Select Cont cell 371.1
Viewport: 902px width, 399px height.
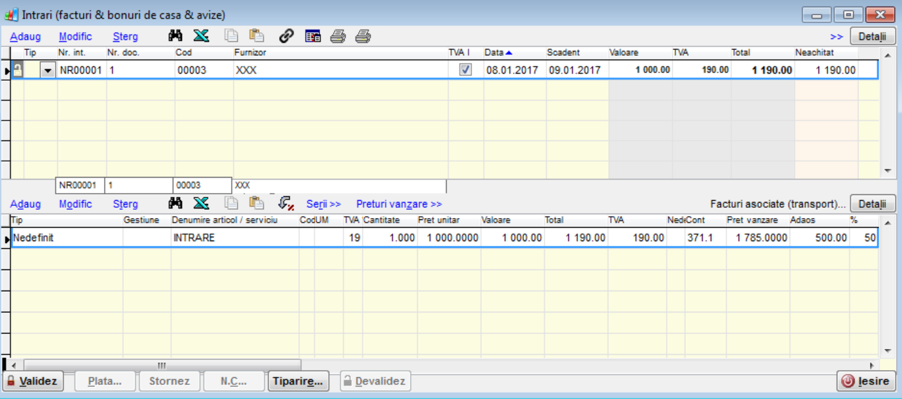704,237
